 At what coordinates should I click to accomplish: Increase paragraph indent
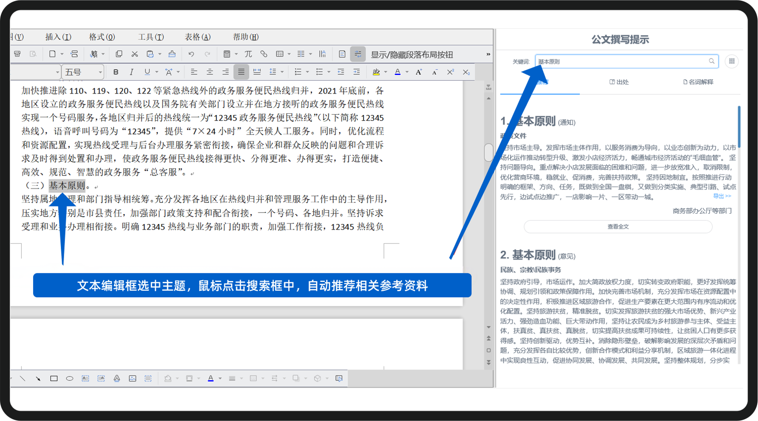[x=356, y=72]
